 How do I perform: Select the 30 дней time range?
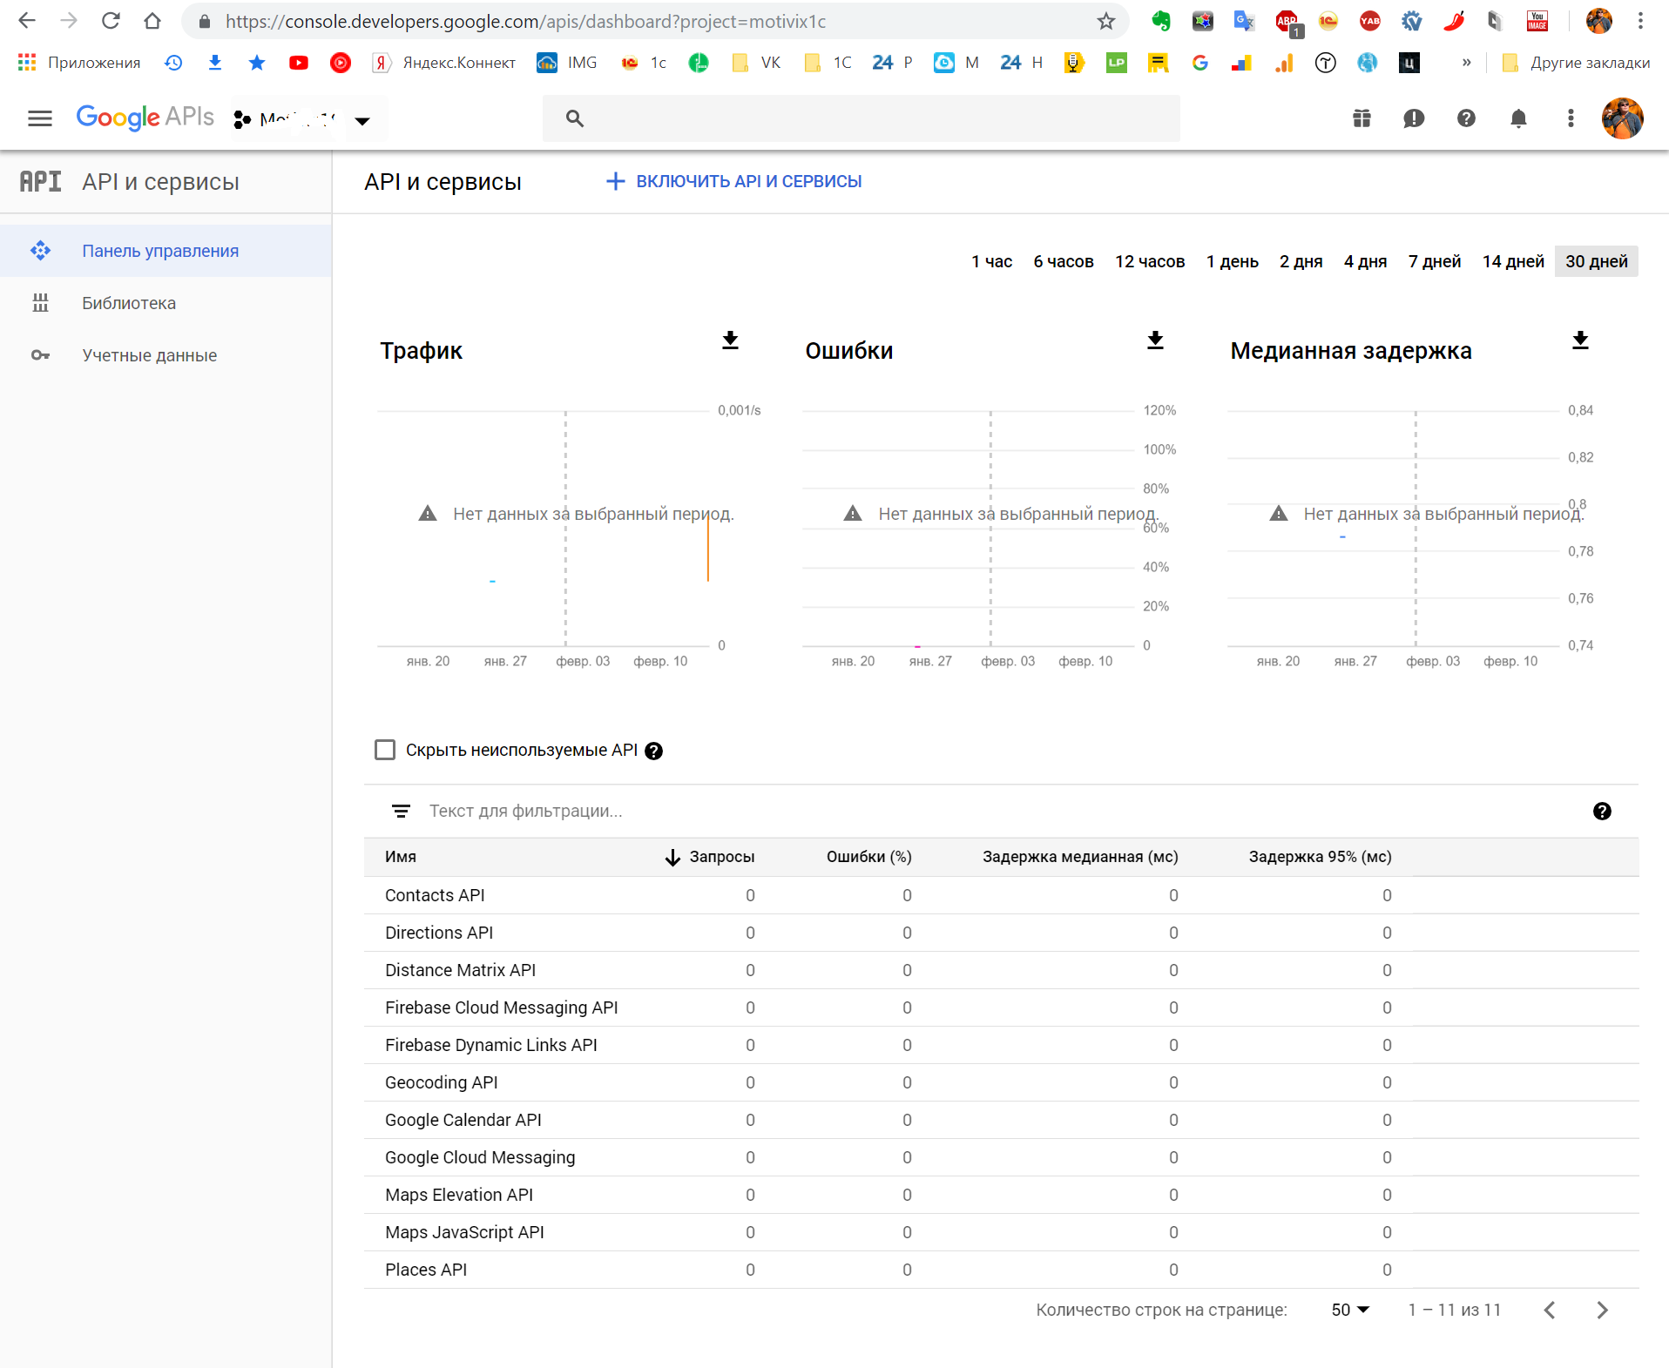[x=1596, y=261]
